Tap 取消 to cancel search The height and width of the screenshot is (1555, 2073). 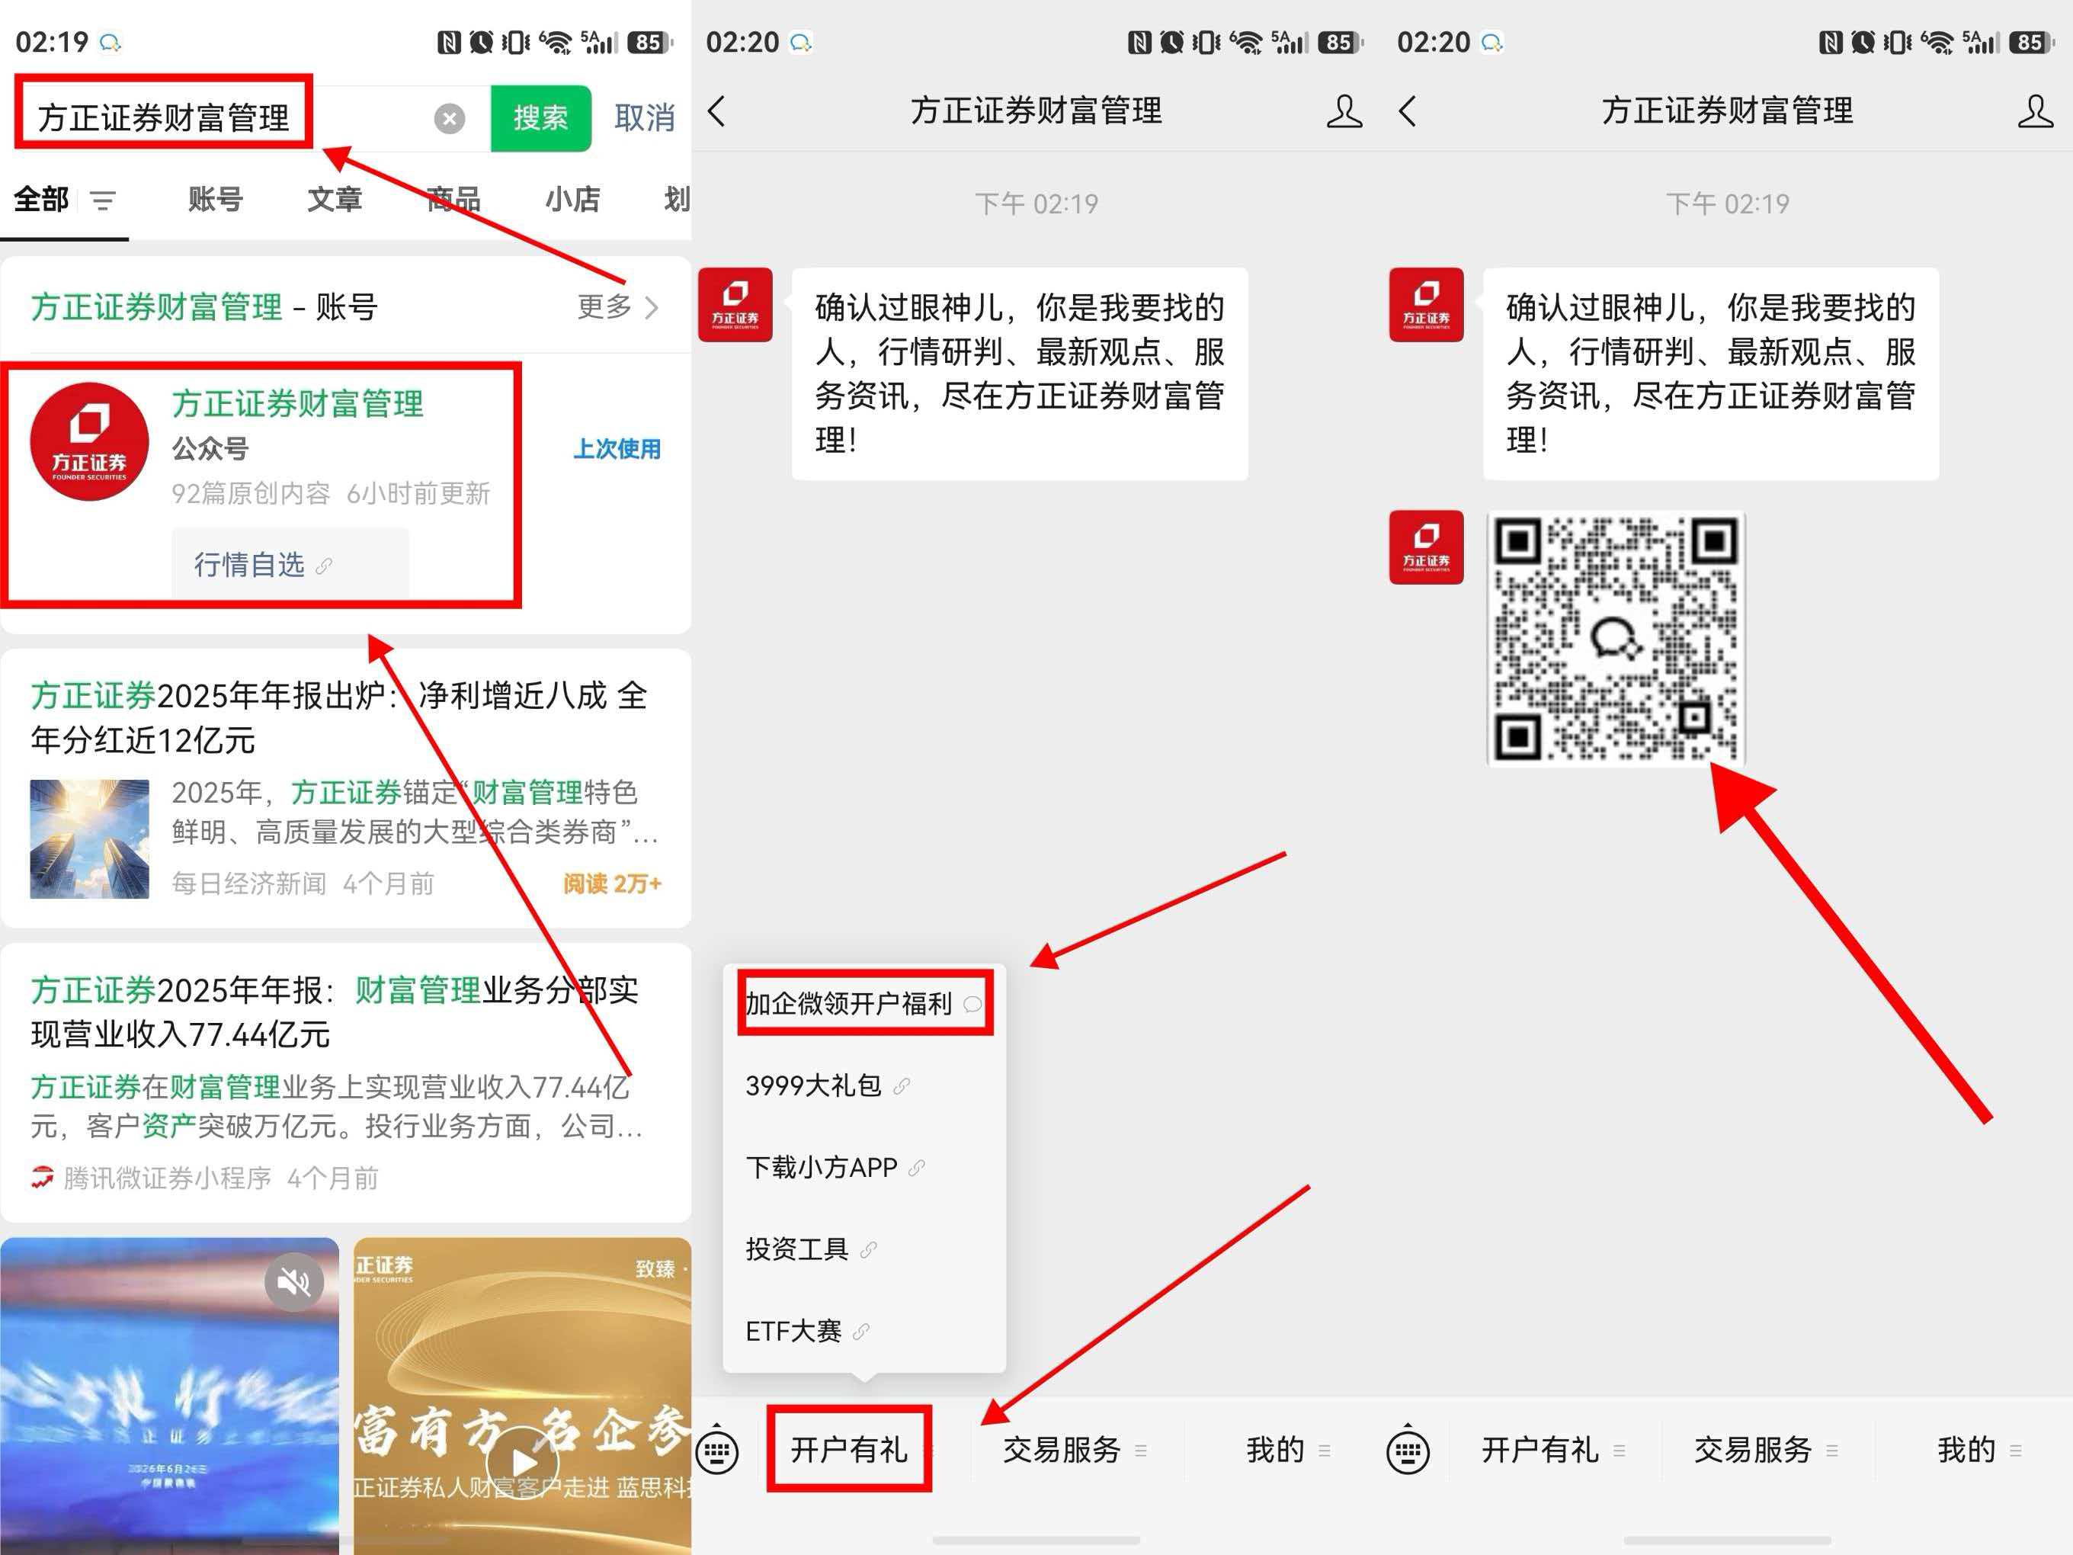645,118
